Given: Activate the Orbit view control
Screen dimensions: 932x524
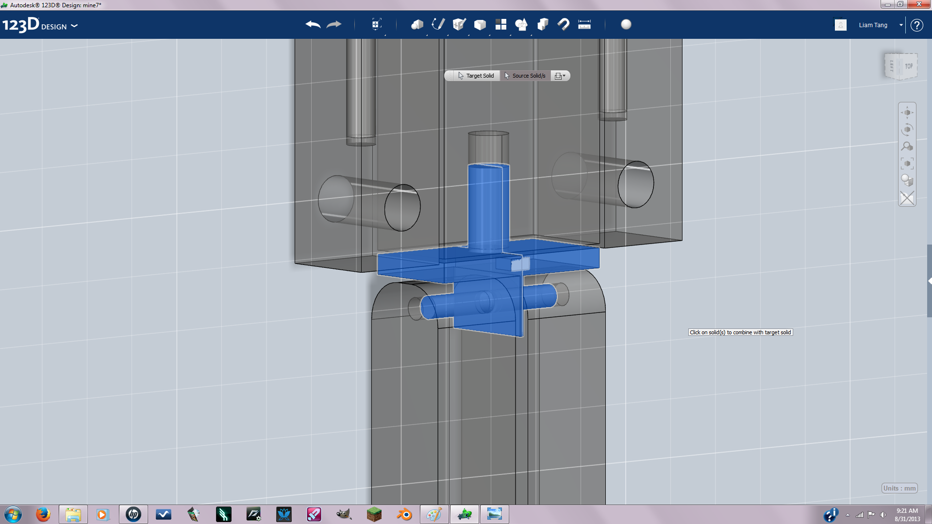Looking at the screenshot, I should tap(907, 130).
